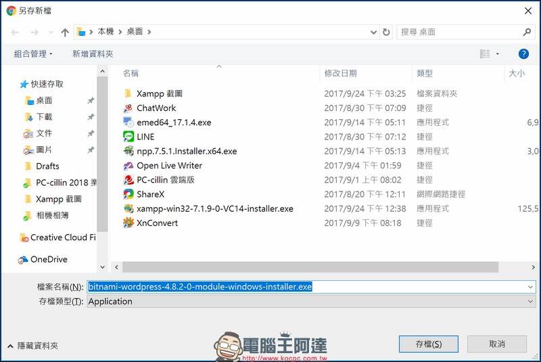
Task: Unpin 桌面 via its pin icon
Action: (x=91, y=100)
